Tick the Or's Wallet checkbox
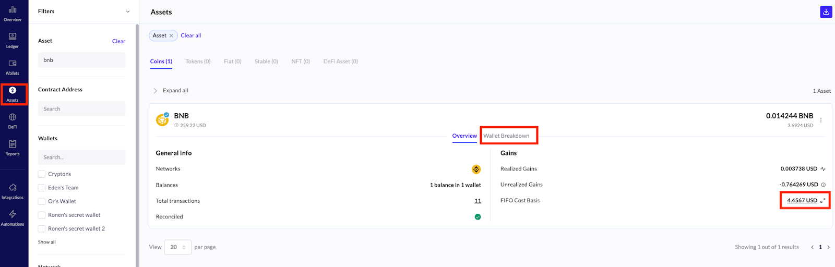The image size is (835, 267). click(42, 201)
